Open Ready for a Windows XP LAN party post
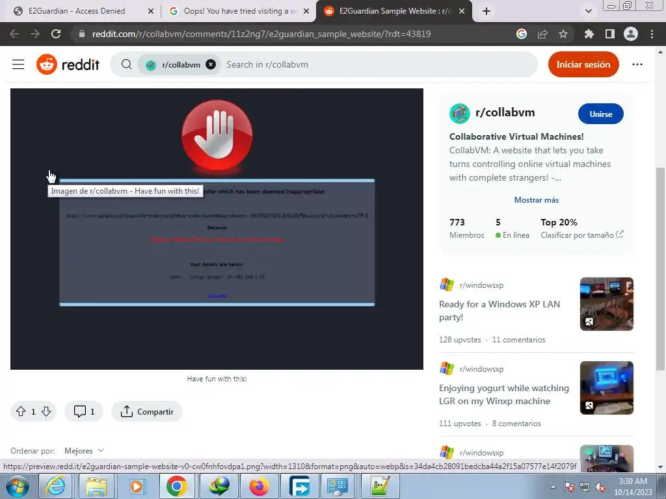The width and height of the screenshot is (666, 499). click(x=499, y=311)
